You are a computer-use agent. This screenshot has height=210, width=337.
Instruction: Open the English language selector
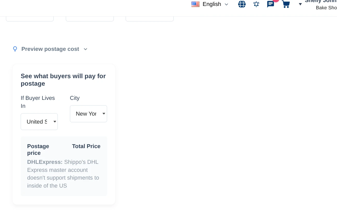[212, 4]
